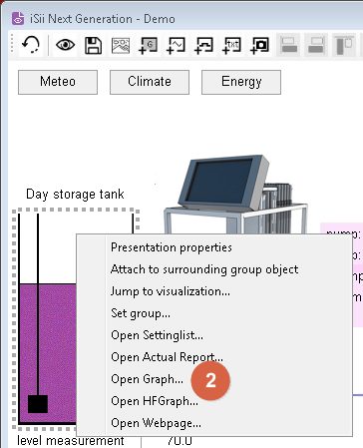This screenshot has width=363, height=448.
Task: Click the black float at the tank bottom
Action: (x=38, y=404)
